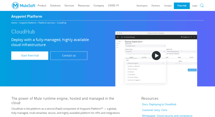
Task: Go to the Home breadcrumb
Action: point(14,23)
